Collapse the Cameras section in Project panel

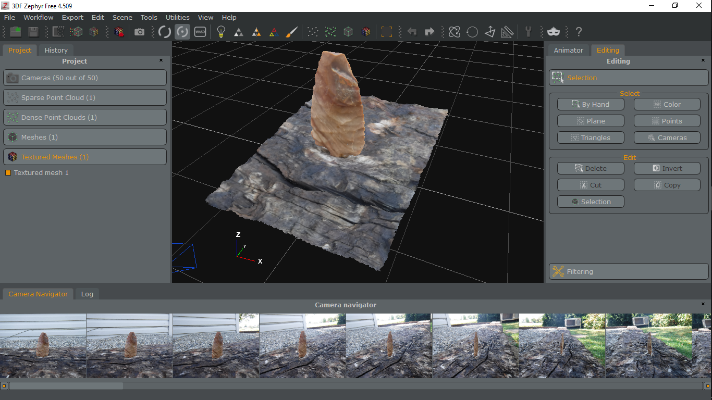pyautogui.click(x=85, y=78)
